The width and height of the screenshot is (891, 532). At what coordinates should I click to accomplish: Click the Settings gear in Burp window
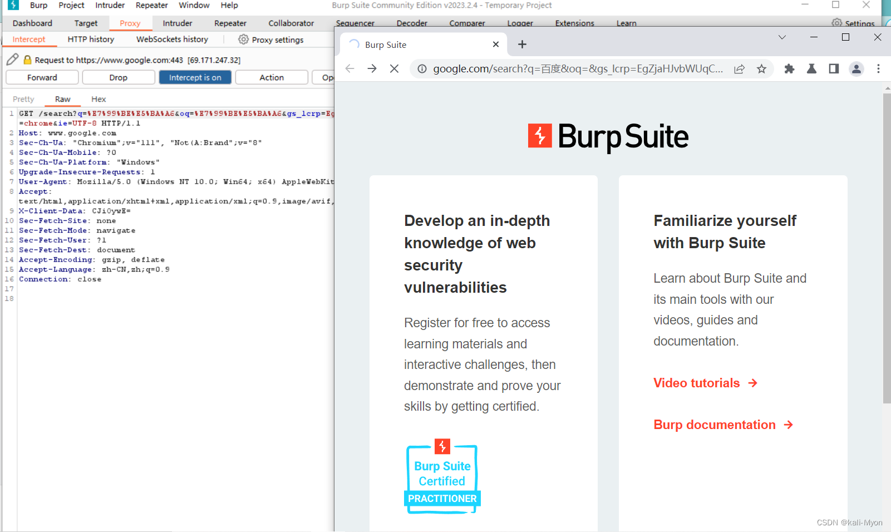click(836, 23)
